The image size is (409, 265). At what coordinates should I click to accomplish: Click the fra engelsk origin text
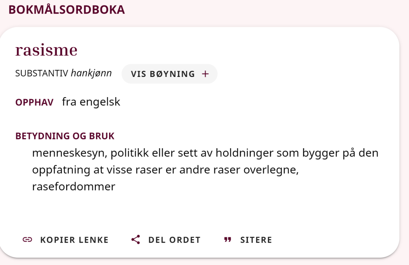[x=91, y=102]
